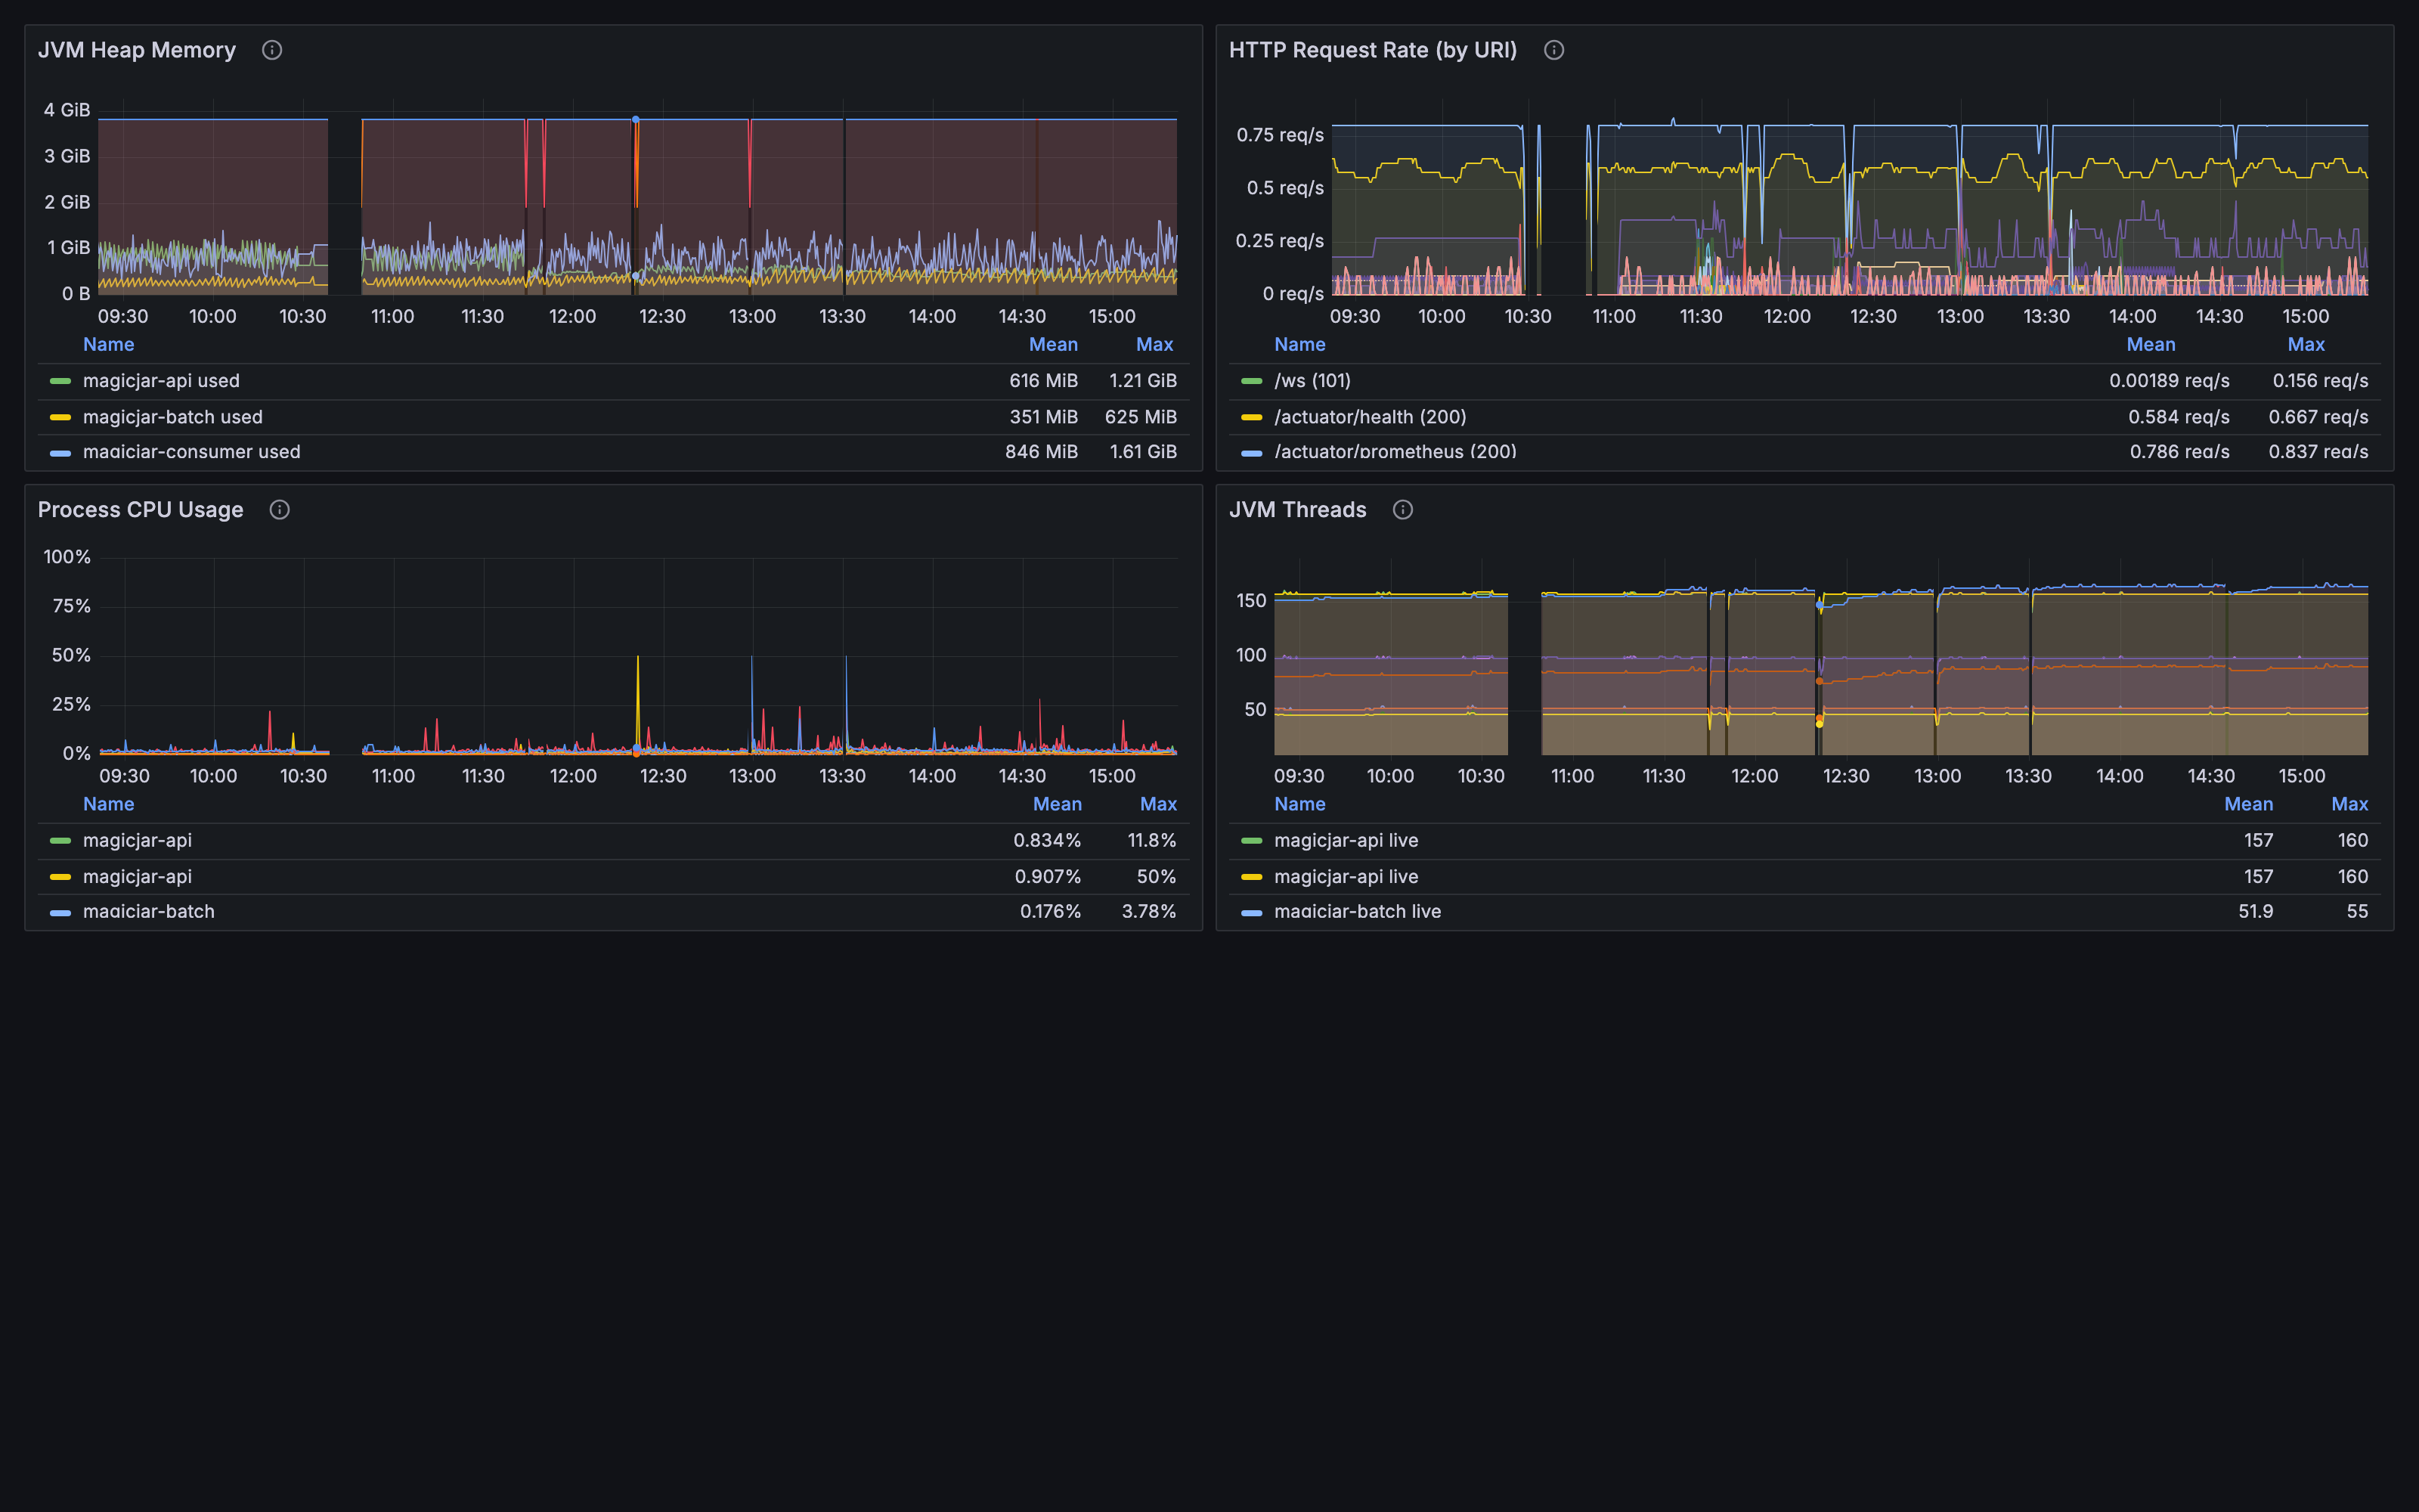Click the 0.907% mean CPU value
This screenshot has height=1512, width=2419.
(1048, 877)
